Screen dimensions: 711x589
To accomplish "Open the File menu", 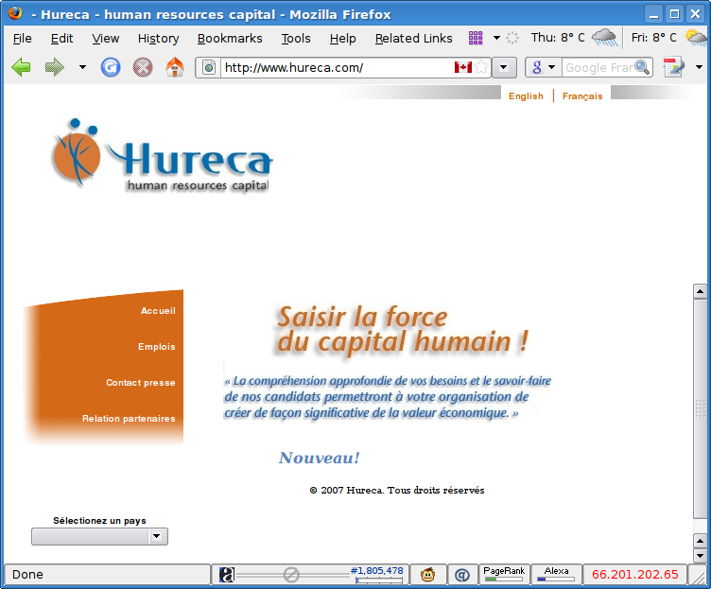I will 23,39.
